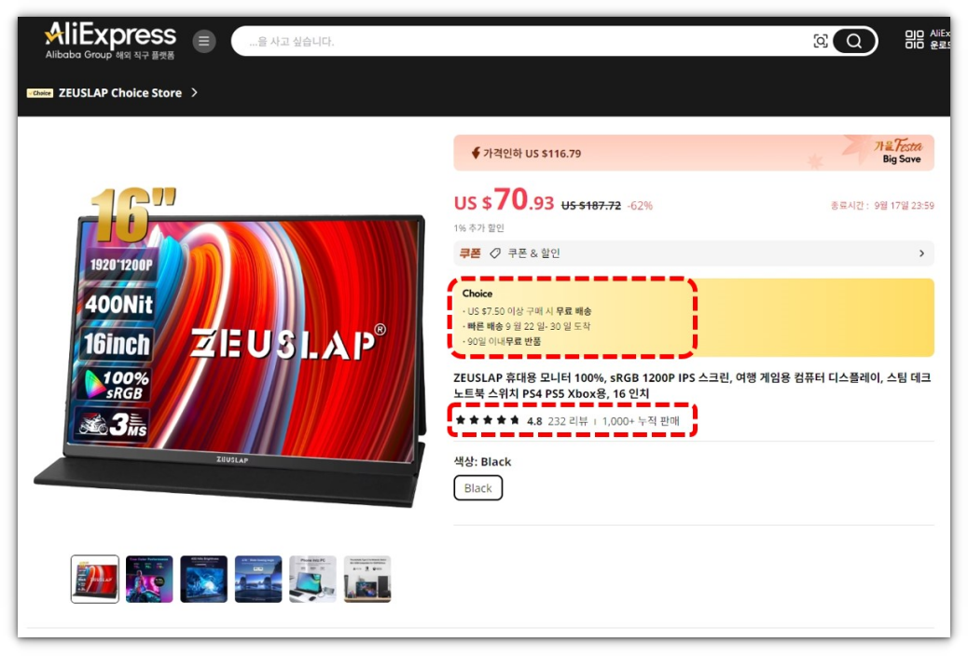Select the fifth laptop setup thumbnail
The width and height of the screenshot is (968, 656).
coord(313,579)
